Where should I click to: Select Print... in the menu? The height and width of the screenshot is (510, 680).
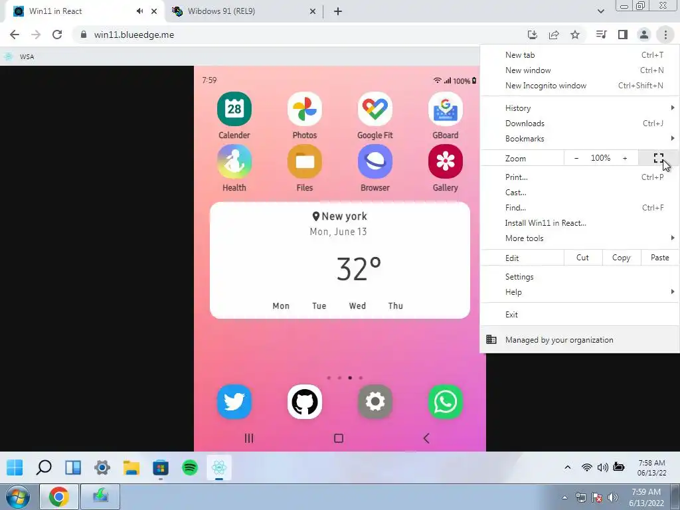point(580,177)
